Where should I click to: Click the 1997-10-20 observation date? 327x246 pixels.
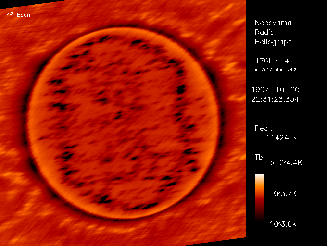click(275, 90)
